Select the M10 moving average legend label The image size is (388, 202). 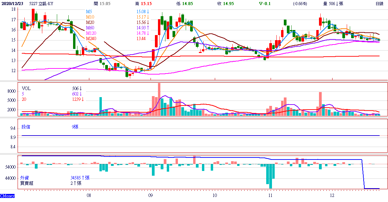coord(90,17)
